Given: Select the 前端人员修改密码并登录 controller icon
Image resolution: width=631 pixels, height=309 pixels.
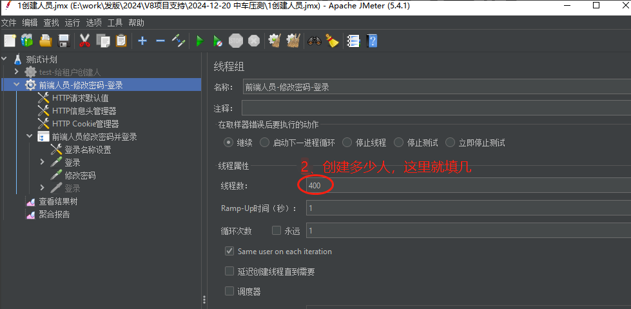Looking at the screenshot, I should click(x=43, y=137).
